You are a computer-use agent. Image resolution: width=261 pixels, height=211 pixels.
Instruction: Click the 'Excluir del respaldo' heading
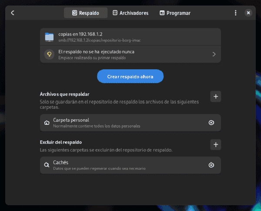point(61,142)
